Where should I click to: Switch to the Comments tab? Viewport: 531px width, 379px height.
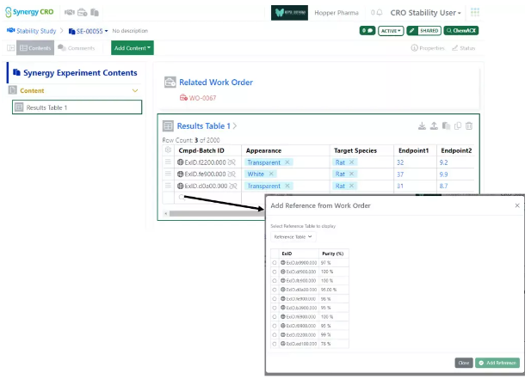[76, 47]
